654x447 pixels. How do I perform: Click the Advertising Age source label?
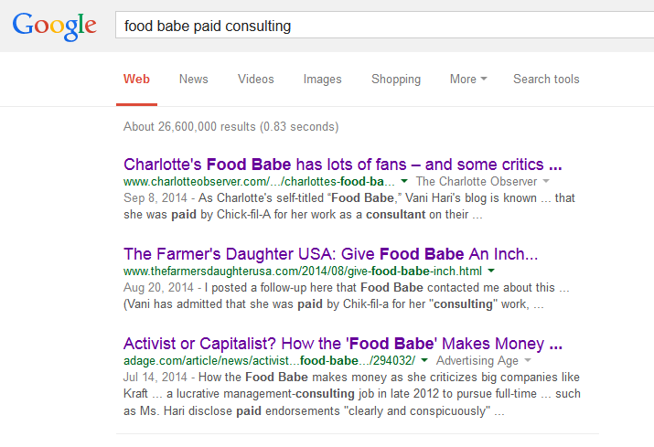[477, 360]
